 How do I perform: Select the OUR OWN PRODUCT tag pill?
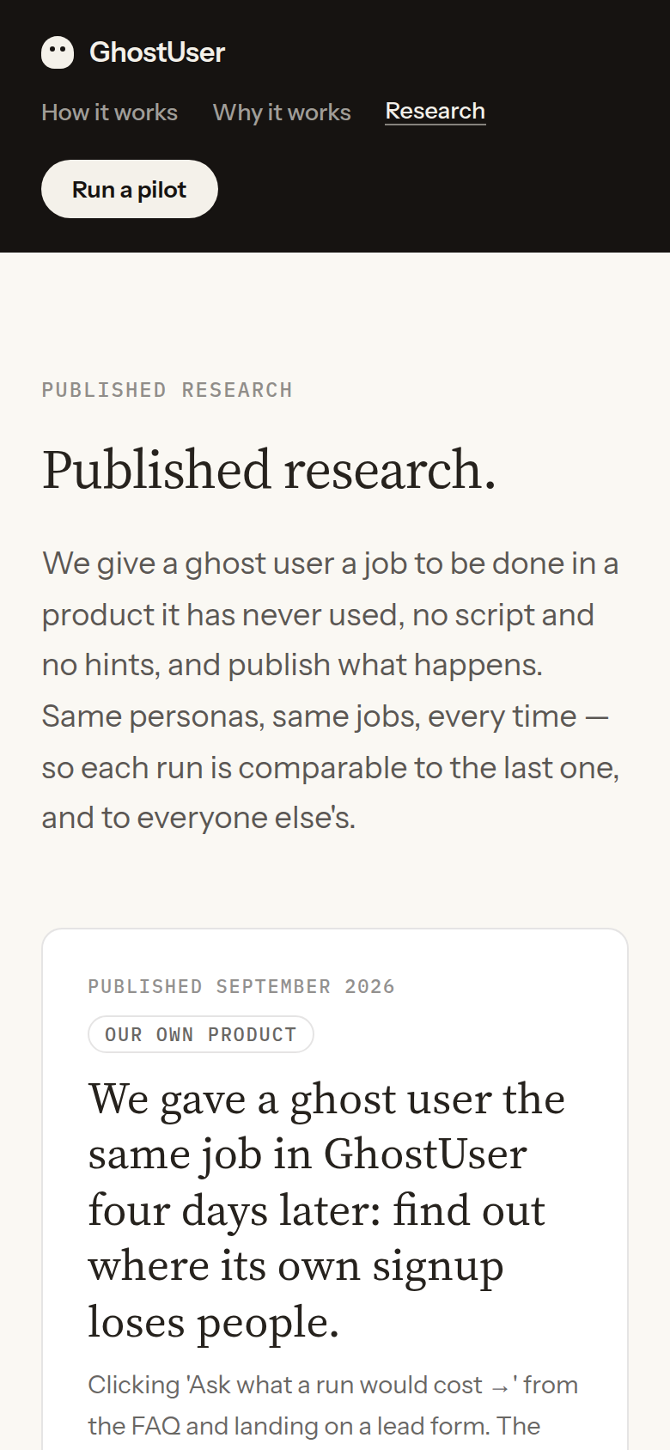201,1034
